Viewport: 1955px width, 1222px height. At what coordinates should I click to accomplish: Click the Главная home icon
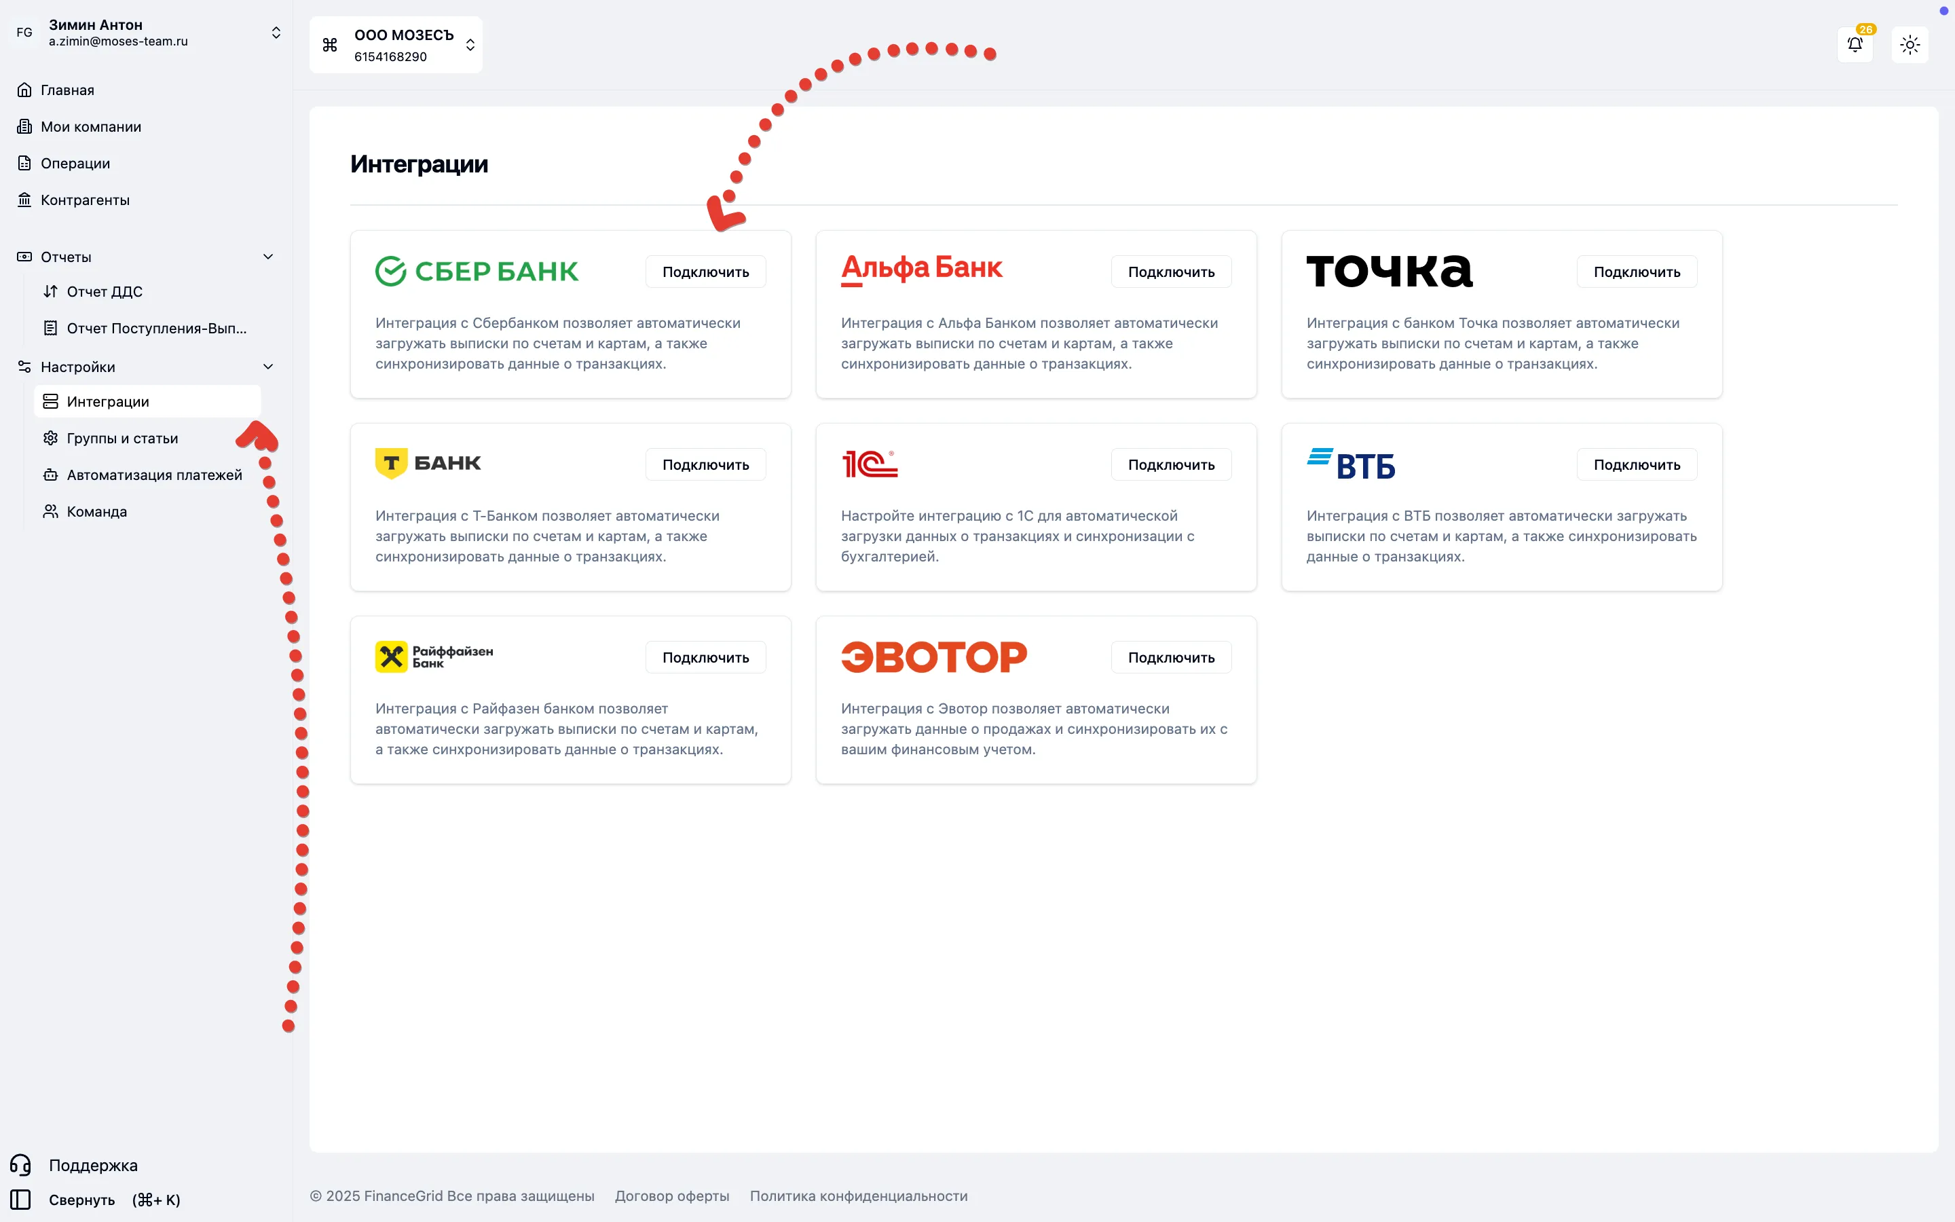point(25,90)
